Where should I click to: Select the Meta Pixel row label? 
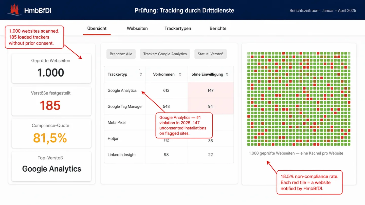[x=117, y=123]
